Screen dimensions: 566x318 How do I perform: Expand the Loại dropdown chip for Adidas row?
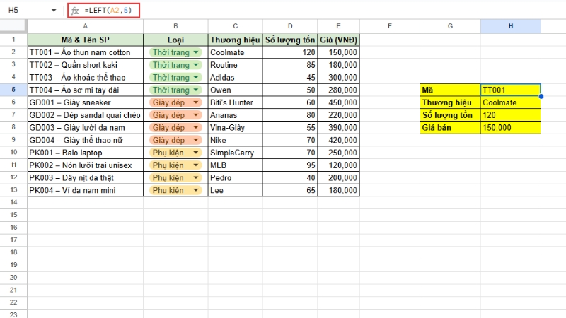coord(195,78)
